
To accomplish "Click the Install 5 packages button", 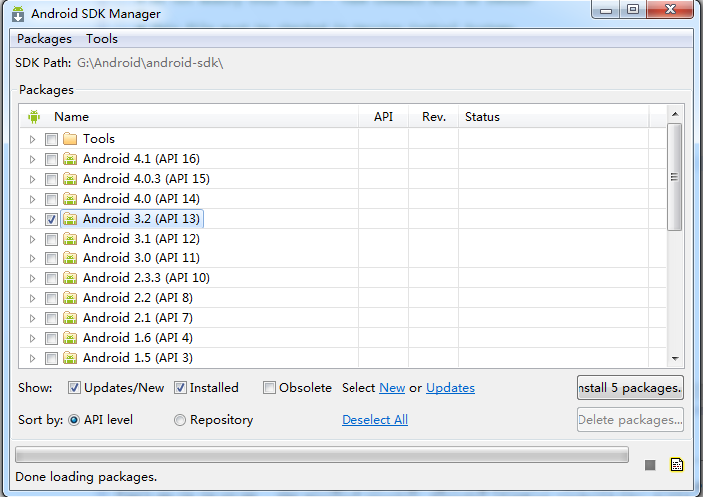I will point(630,387).
